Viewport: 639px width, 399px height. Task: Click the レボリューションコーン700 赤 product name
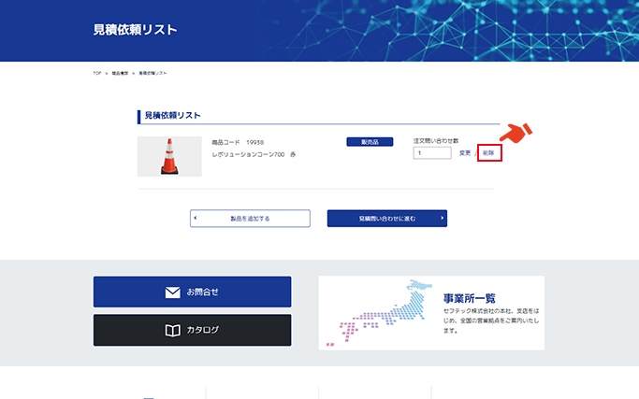point(253,153)
